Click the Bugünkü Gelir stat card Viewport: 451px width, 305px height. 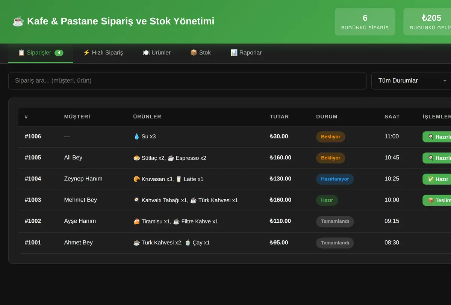click(x=427, y=22)
